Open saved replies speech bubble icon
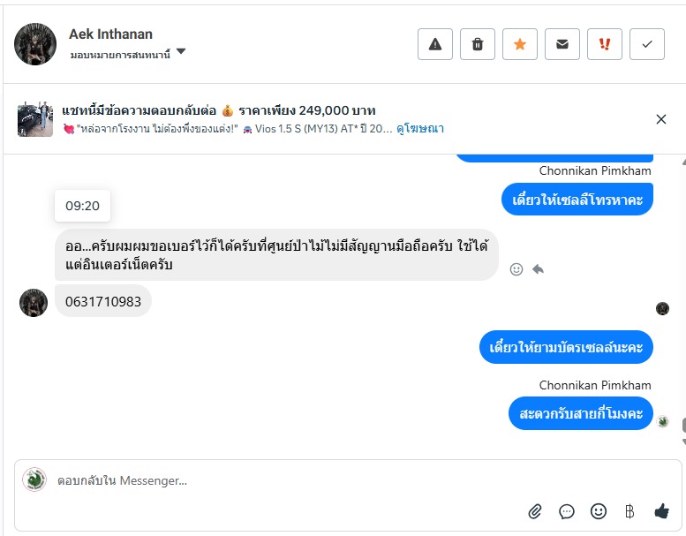The height and width of the screenshot is (536, 686). [567, 511]
